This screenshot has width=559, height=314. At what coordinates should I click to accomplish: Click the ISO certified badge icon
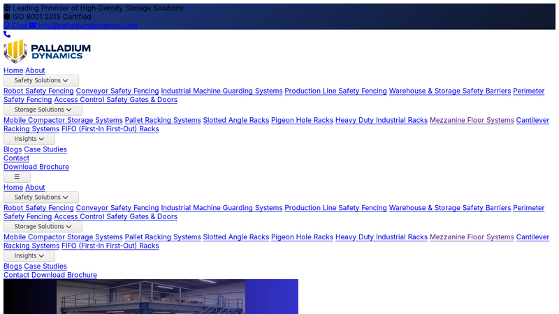7,17
